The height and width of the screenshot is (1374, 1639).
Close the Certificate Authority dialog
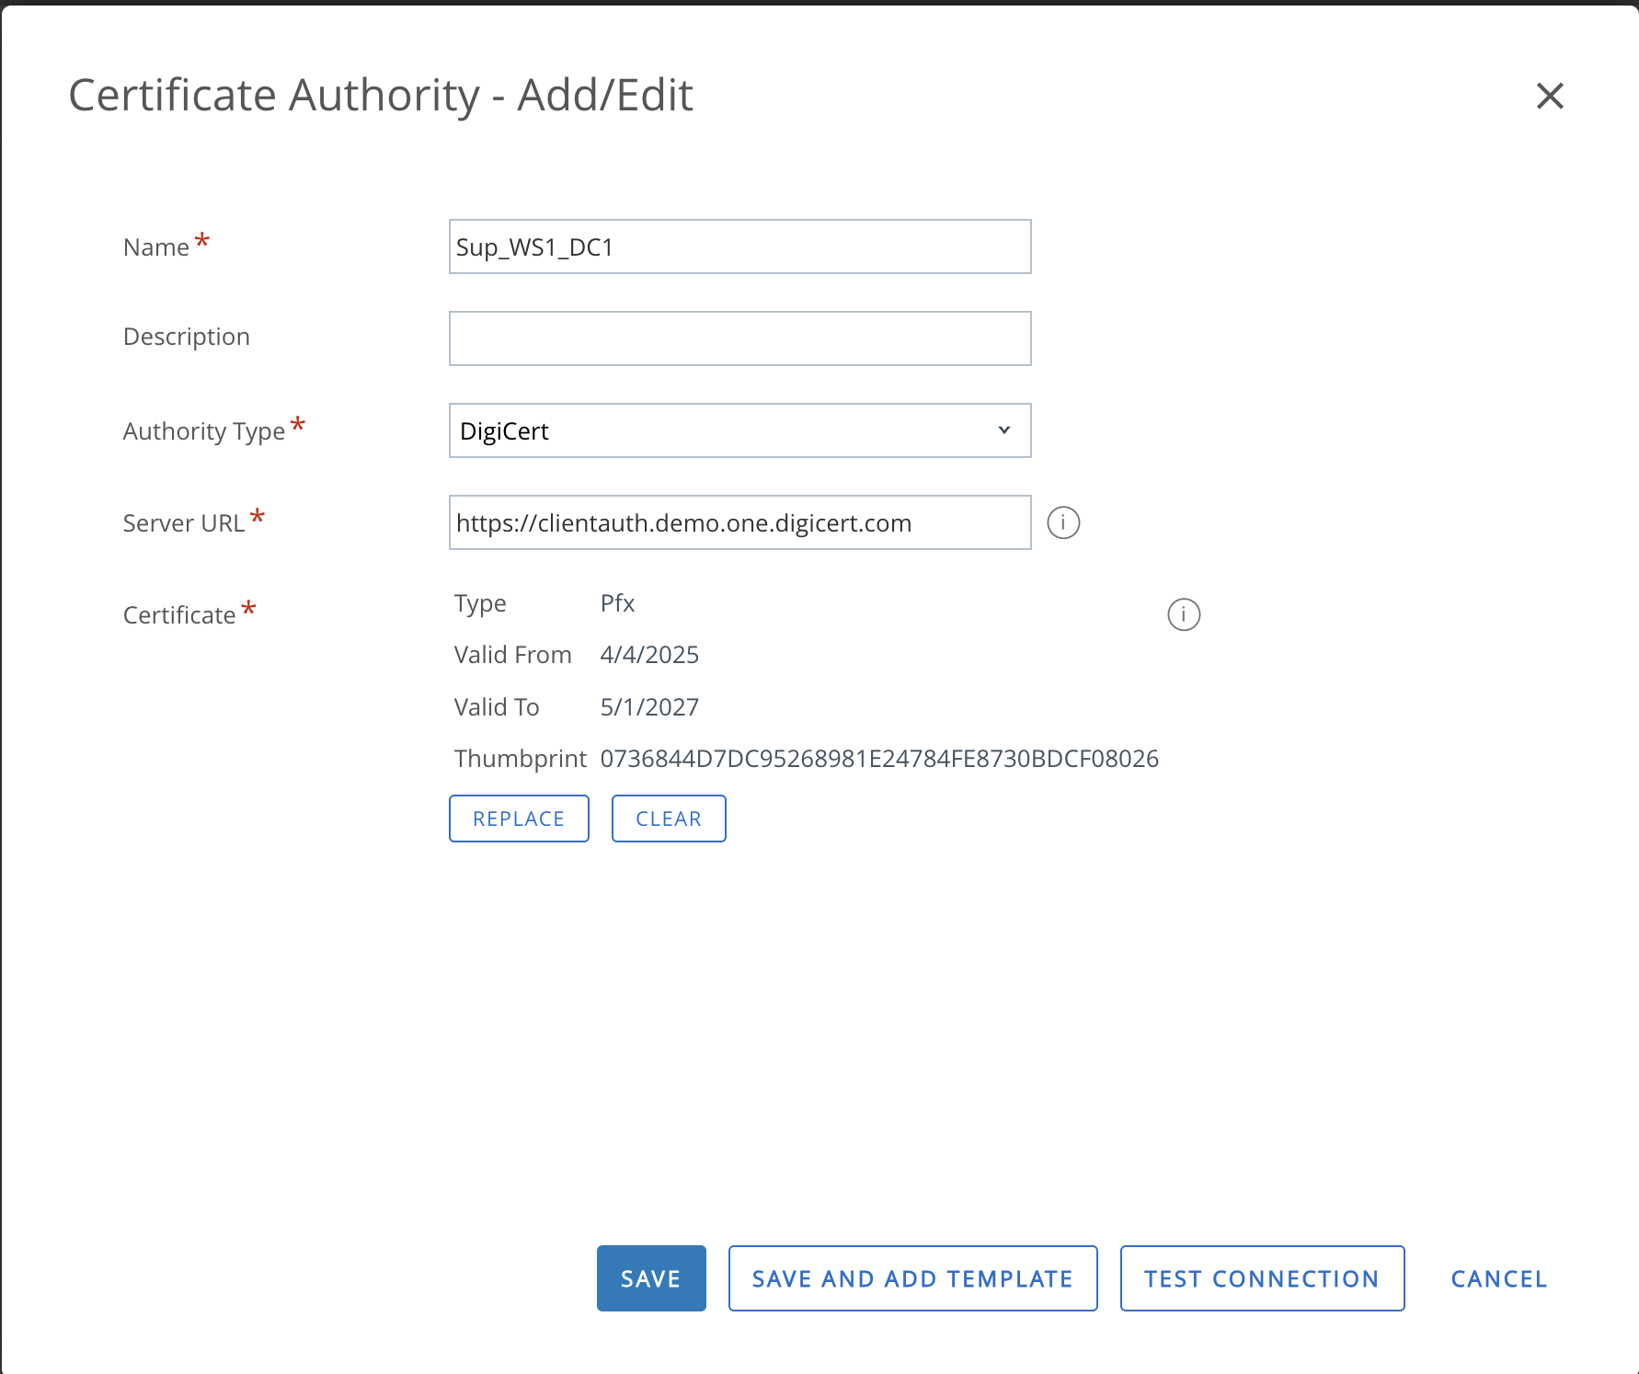1550,96
